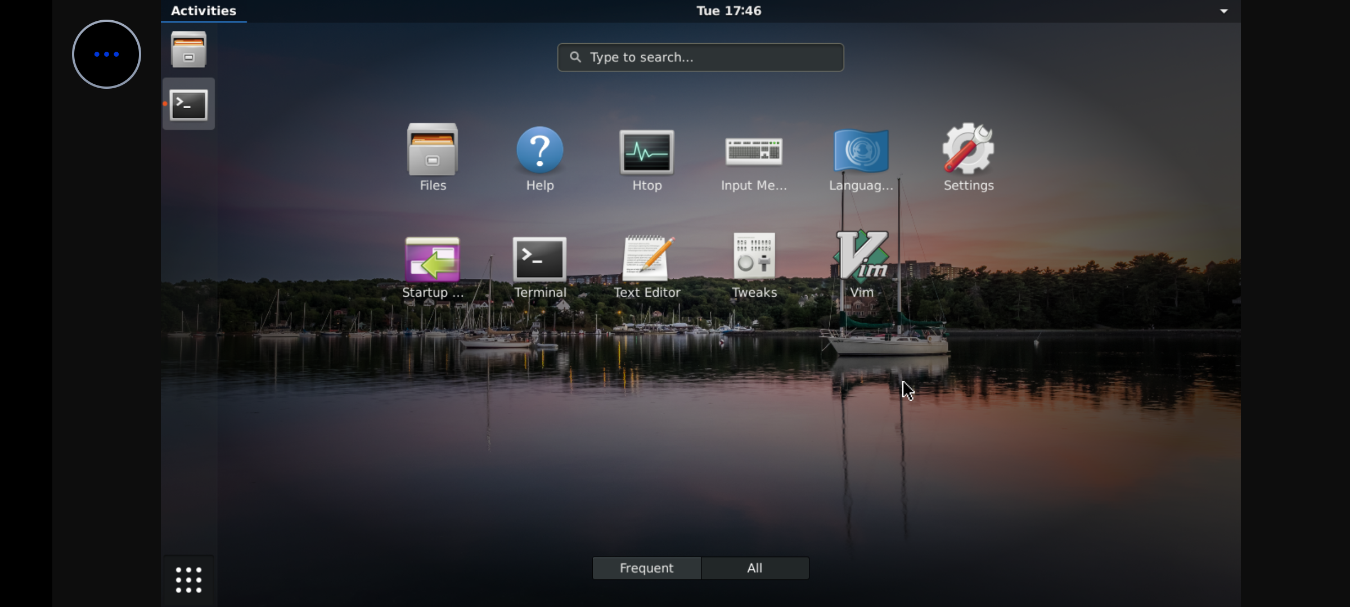Click the Tue 17:46 clock
The height and width of the screenshot is (607, 1350).
[728, 10]
